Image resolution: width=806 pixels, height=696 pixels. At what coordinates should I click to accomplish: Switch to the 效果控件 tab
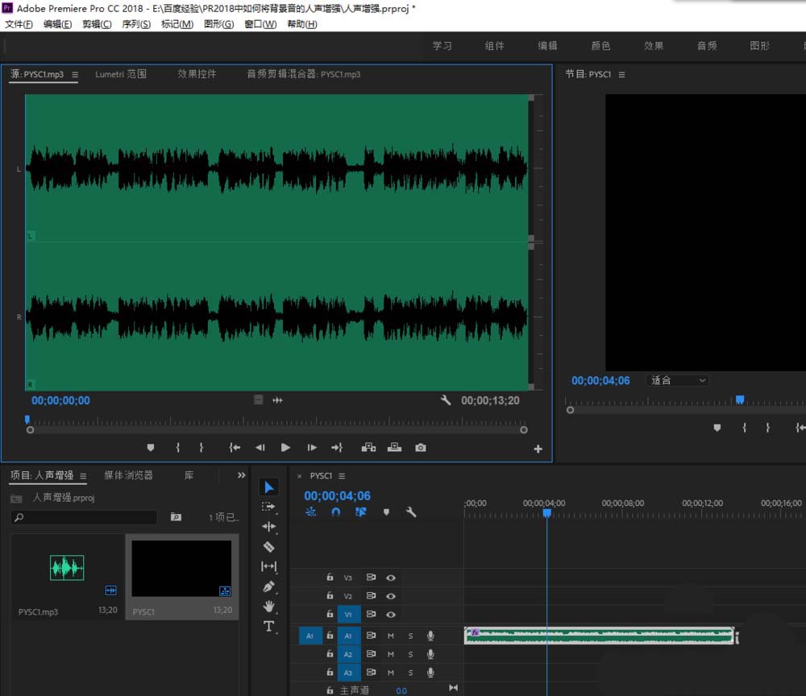197,74
